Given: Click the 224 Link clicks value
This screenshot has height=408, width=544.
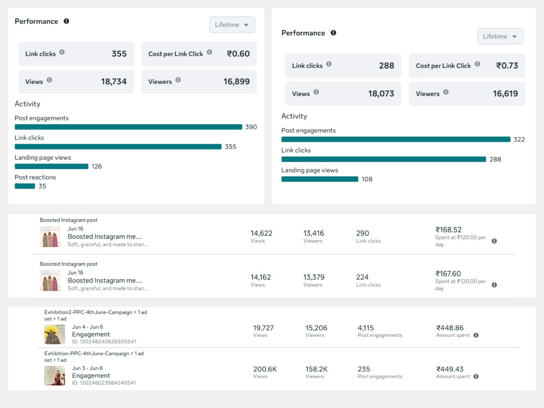Looking at the screenshot, I should pyautogui.click(x=362, y=277).
